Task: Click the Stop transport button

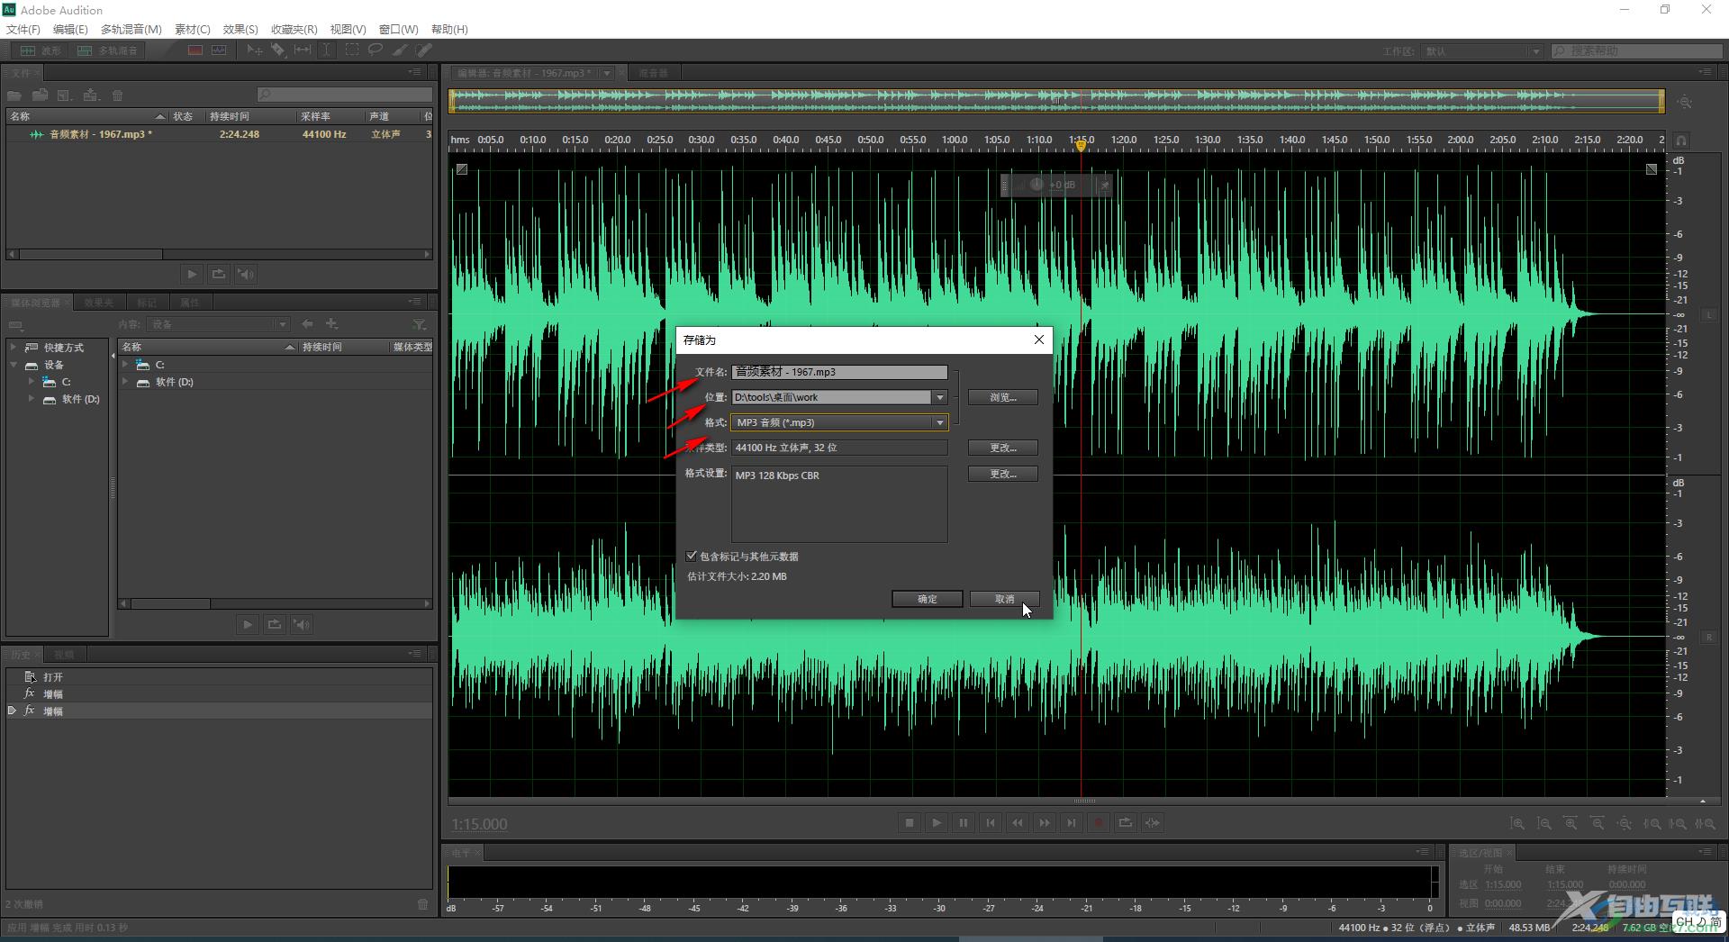Action: click(x=910, y=823)
